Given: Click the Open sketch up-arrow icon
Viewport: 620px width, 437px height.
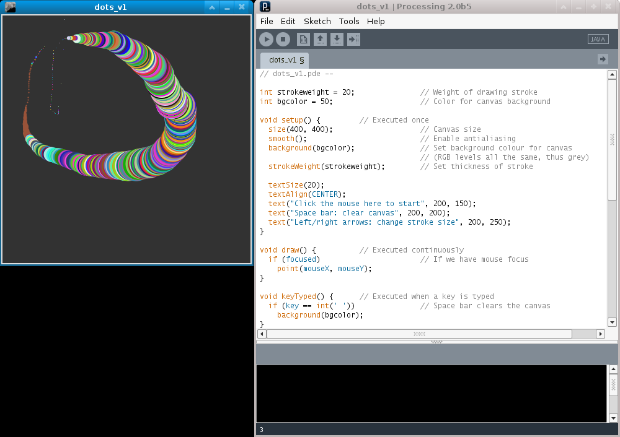Looking at the screenshot, I should pyautogui.click(x=320, y=39).
